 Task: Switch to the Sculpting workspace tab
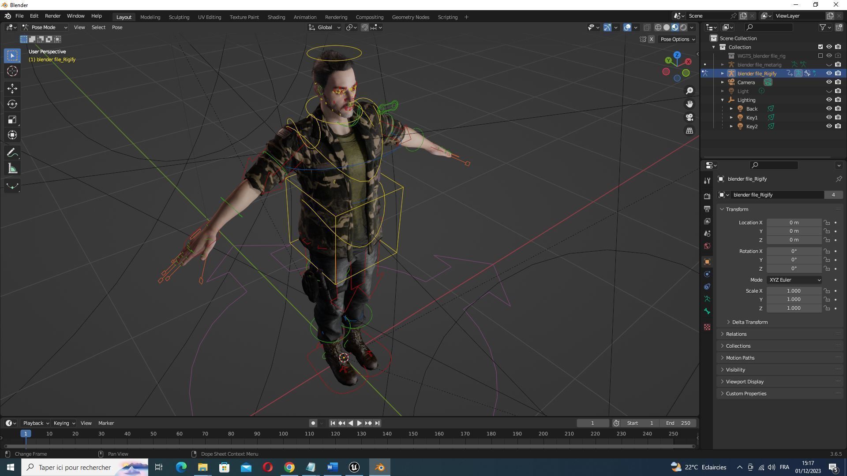pyautogui.click(x=179, y=17)
